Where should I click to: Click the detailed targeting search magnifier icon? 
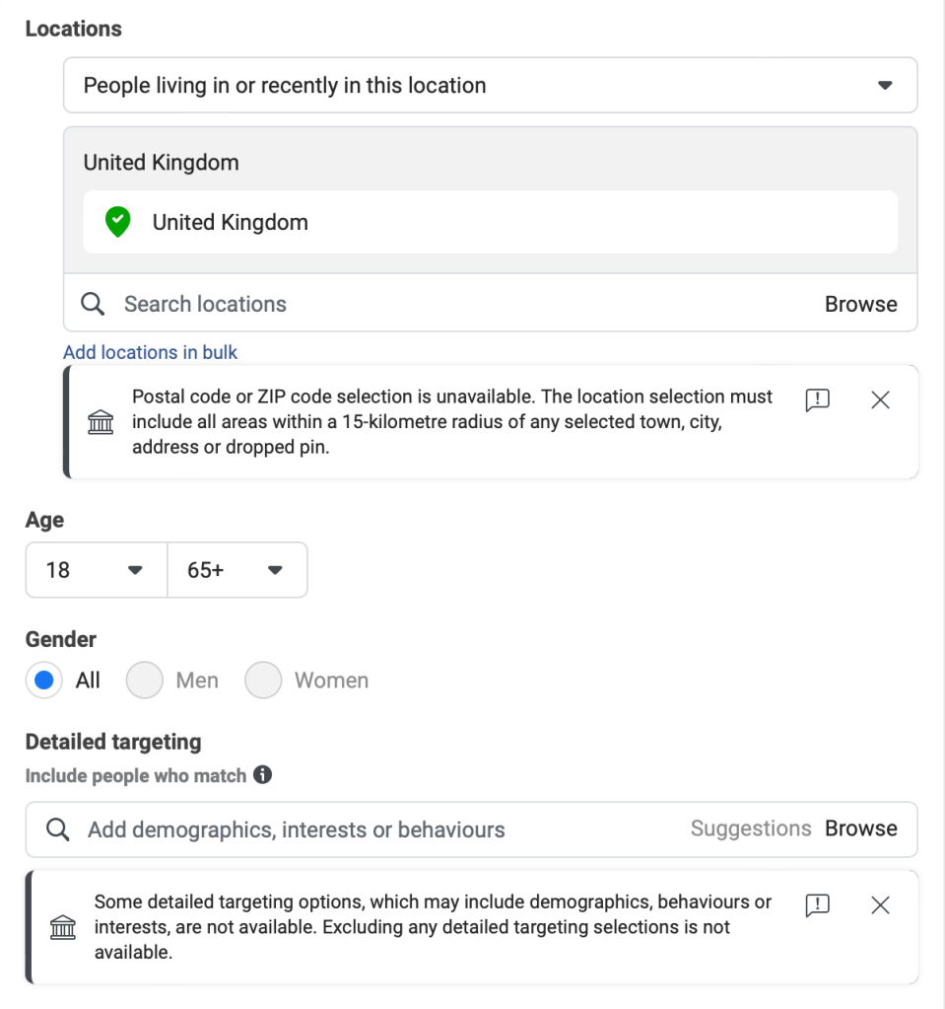click(x=58, y=829)
